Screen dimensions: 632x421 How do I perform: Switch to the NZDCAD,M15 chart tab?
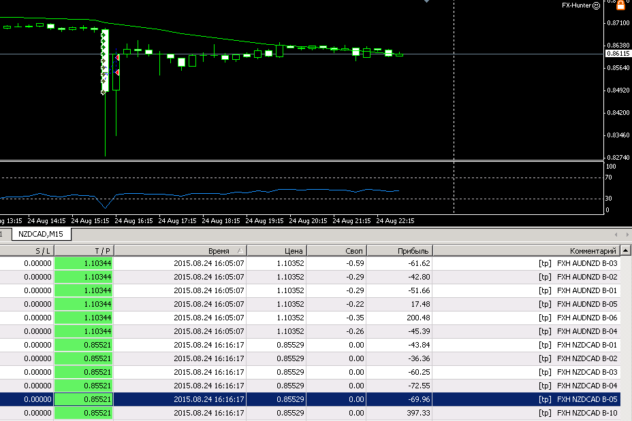click(x=41, y=234)
